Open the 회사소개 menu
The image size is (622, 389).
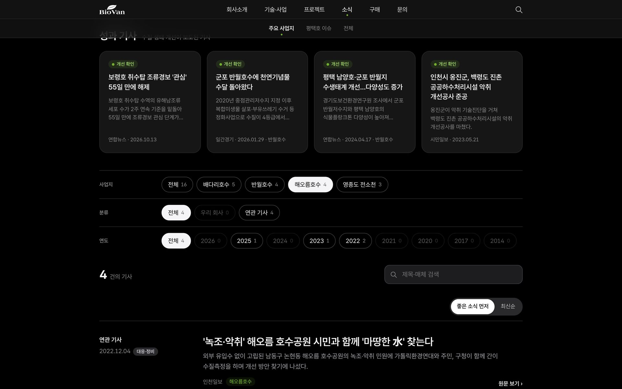point(237,9)
